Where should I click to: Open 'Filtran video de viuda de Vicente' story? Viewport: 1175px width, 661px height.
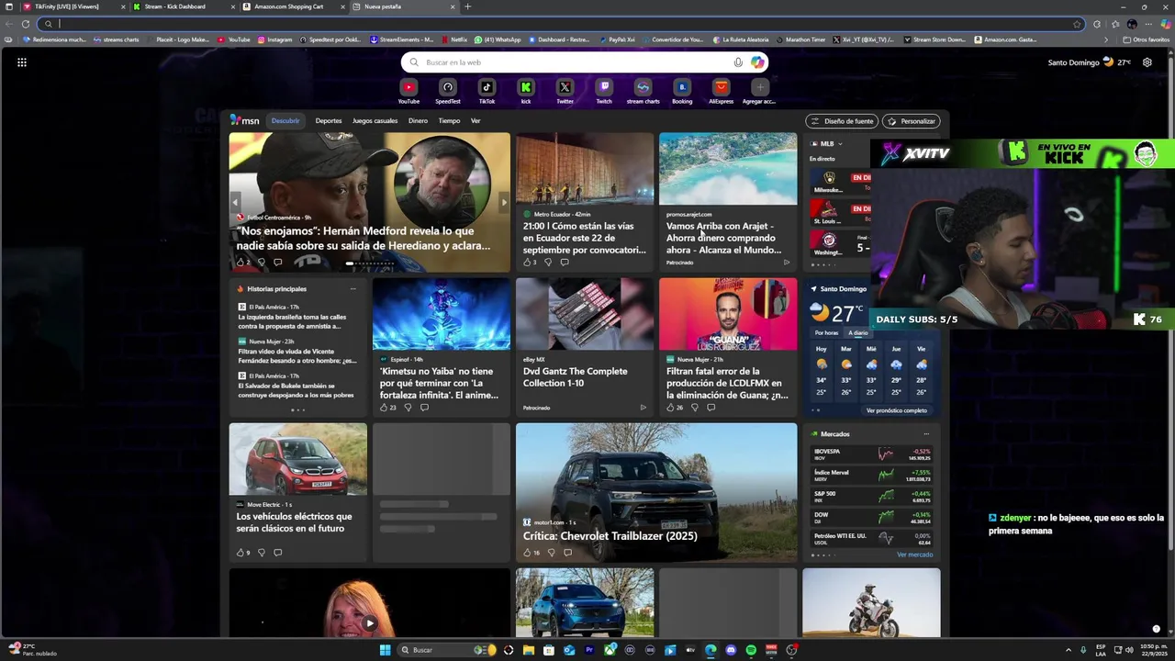(x=297, y=353)
